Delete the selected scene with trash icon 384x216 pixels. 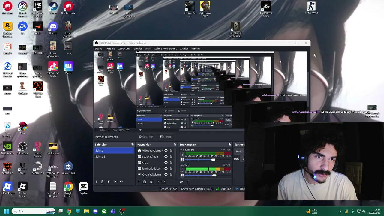102,182
